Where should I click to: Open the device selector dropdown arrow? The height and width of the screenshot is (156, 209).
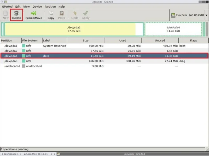click(206, 15)
